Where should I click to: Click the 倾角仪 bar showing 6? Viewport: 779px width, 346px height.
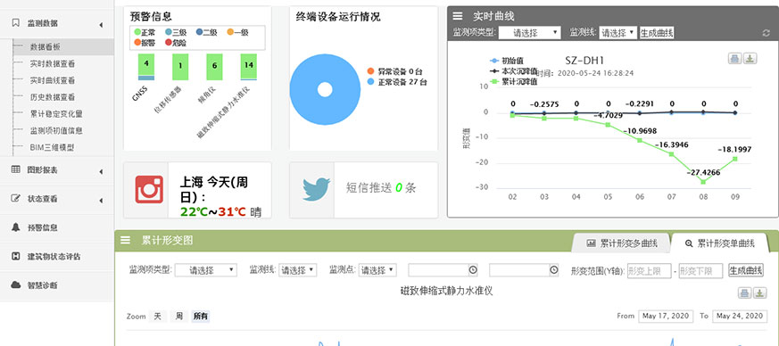tap(215, 67)
